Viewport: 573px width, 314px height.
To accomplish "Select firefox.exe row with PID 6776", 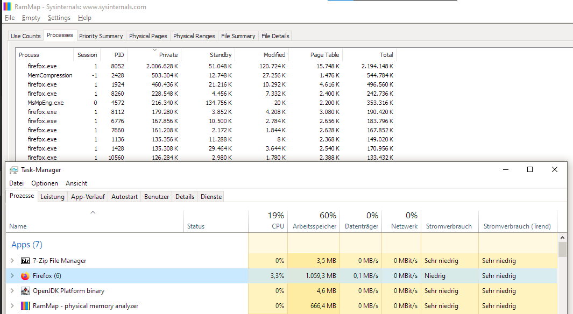I will point(206,121).
